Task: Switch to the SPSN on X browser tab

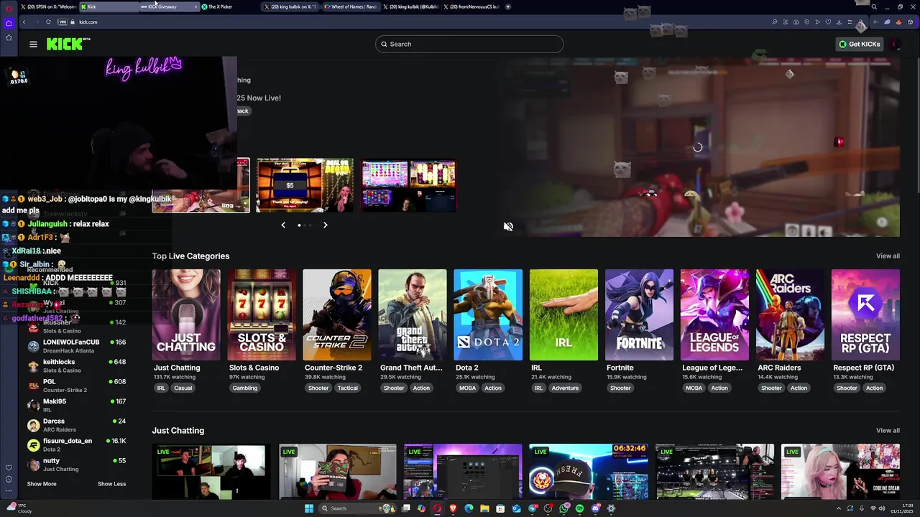Action: coord(47,6)
